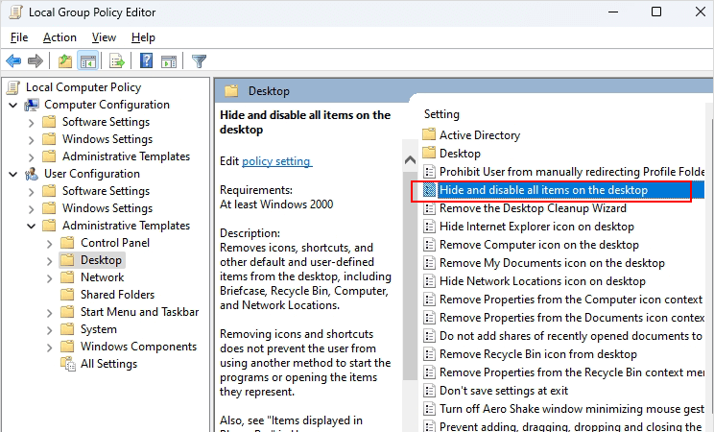Screen dimensions: 714x432
Task: Expand Software Settings under Computer Configuration
Action: [31, 123]
